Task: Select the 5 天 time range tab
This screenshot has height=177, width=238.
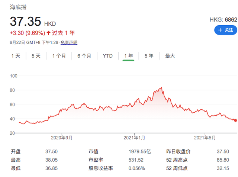Action: click(x=36, y=56)
